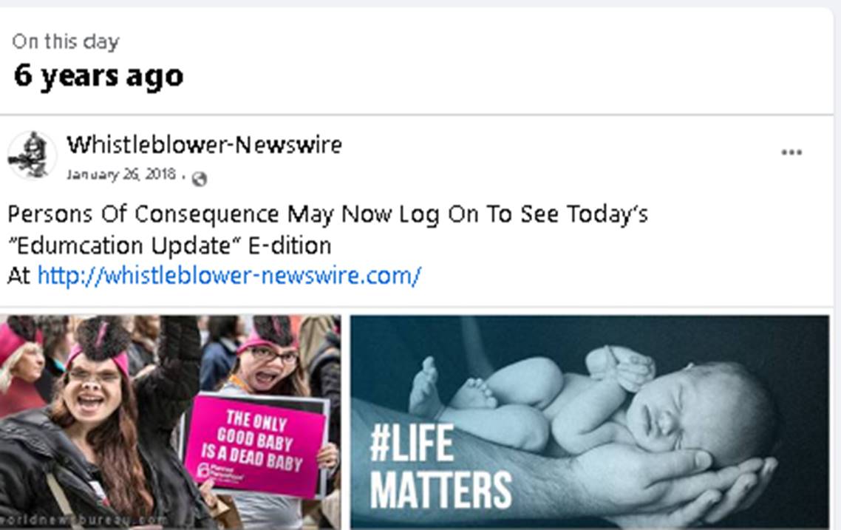The width and height of the screenshot is (841, 530).
Task: Open the Whistleblower-Newswire page name
Action: (x=205, y=145)
